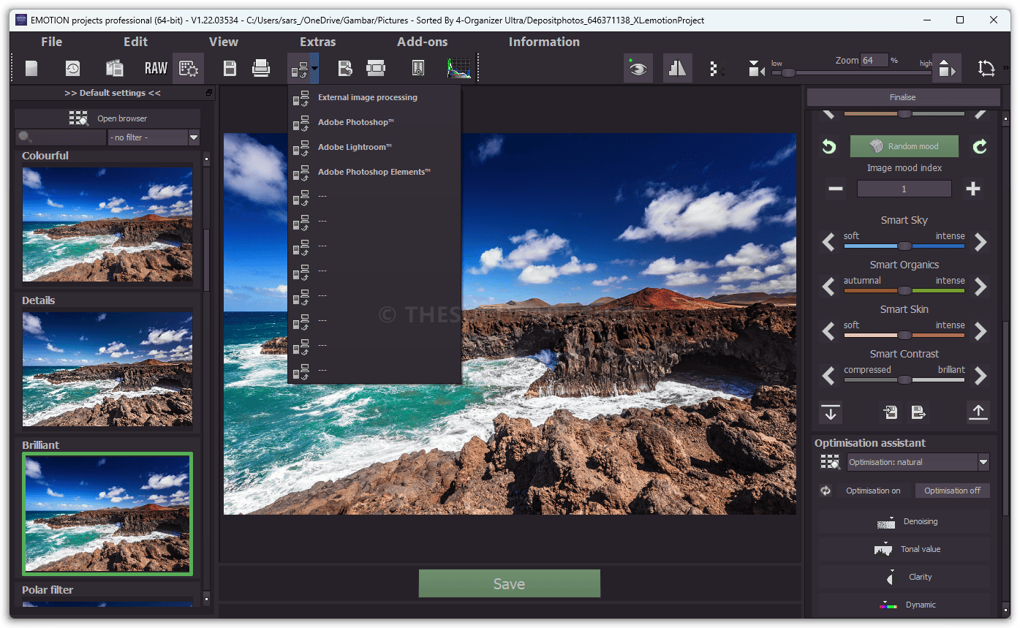
Task: Click the Zoom percentage input field
Action: coord(874,60)
